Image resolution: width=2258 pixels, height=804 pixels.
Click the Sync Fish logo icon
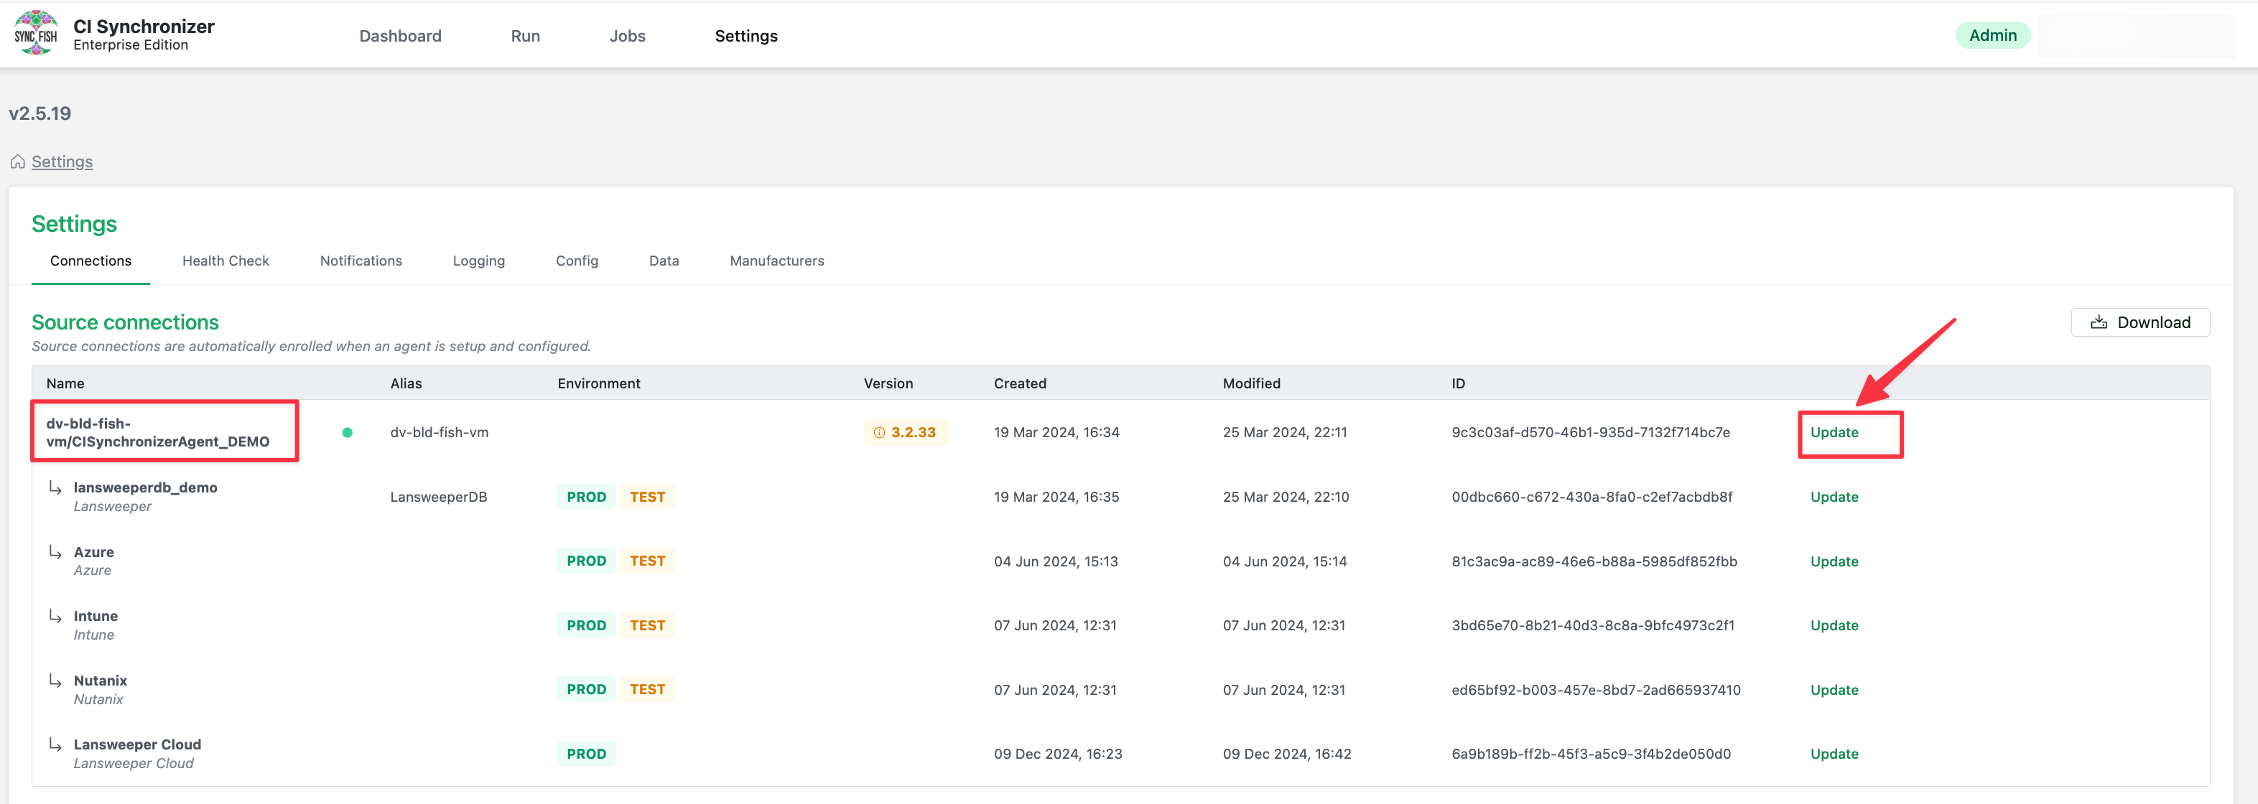point(36,33)
